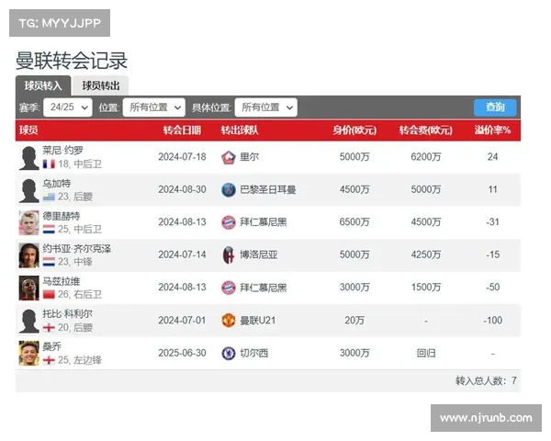
Task: Click the Lille club logo
Action: click(229, 157)
